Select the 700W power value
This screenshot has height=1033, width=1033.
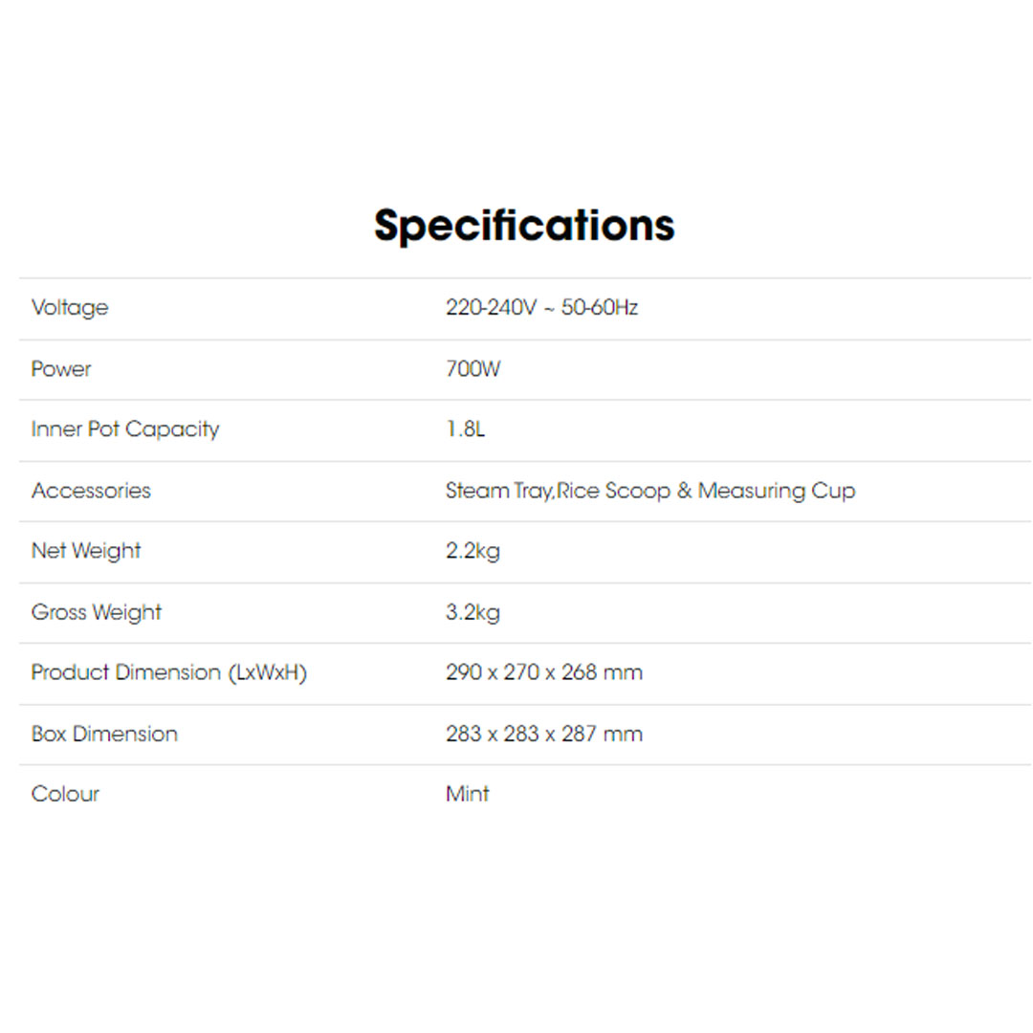[x=473, y=369]
